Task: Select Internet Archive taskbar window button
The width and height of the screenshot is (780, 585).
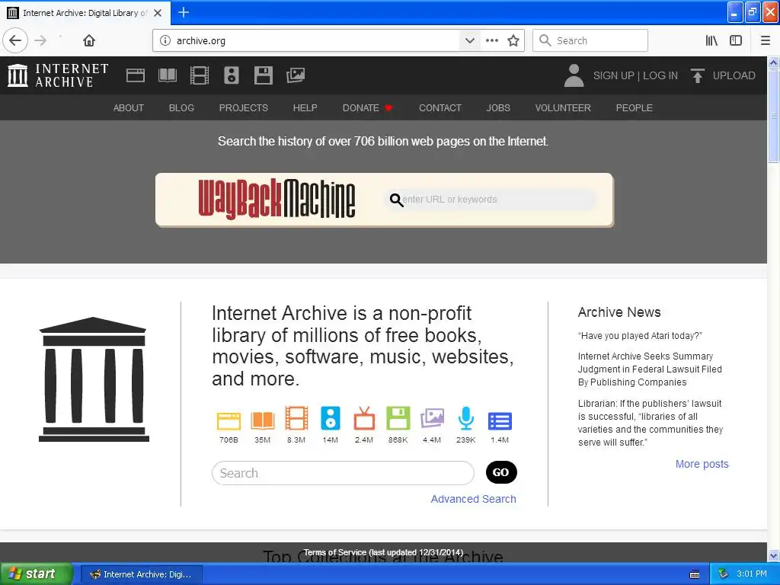Action: click(x=141, y=574)
